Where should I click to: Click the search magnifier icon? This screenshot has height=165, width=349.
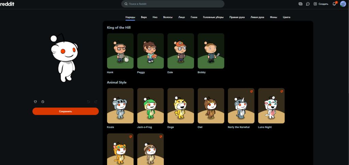pos(126,4)
